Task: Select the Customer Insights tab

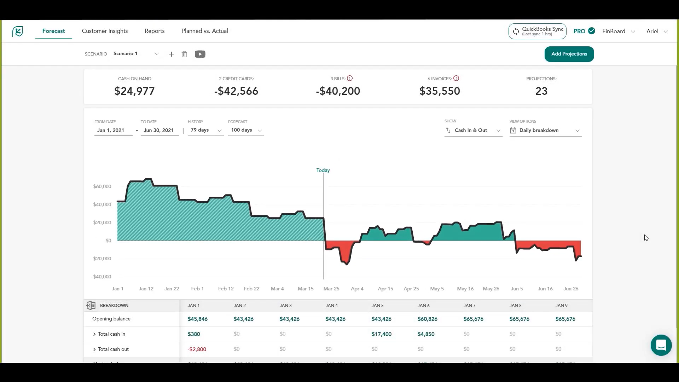Action: (x=104, y=31)
